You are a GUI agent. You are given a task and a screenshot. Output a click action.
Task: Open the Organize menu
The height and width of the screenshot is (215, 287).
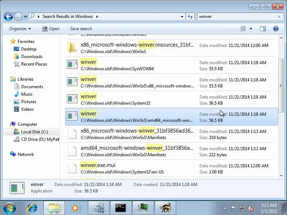(20, 29)
